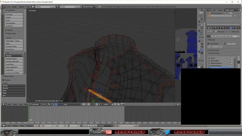Open the Window menu

[x=22, y=7]
